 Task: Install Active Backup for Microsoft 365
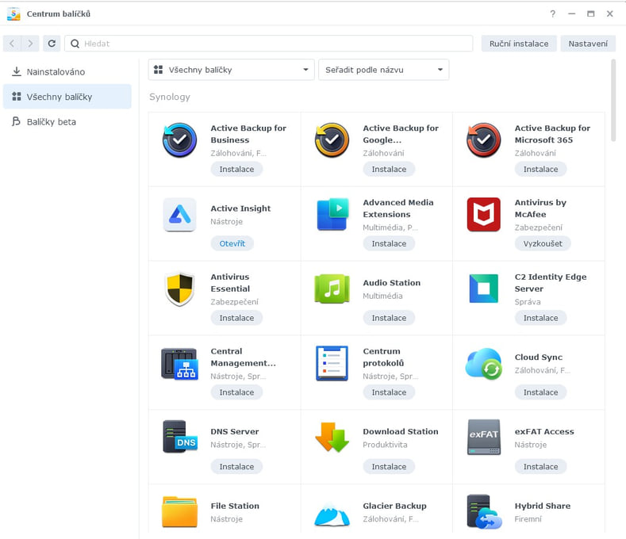pyautogui.click(x=540, y=169)
